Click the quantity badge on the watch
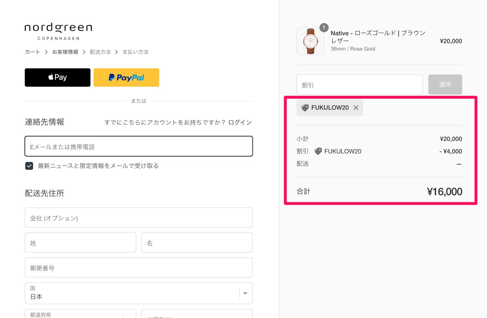This screenshot has width=487, height=318. point(324,28)
